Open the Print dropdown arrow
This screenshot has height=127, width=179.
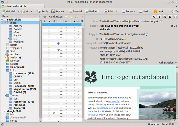click(x=117, y=12)
